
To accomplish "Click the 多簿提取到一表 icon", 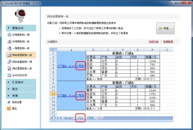I will pyautogui.click(x=9, y=42).
